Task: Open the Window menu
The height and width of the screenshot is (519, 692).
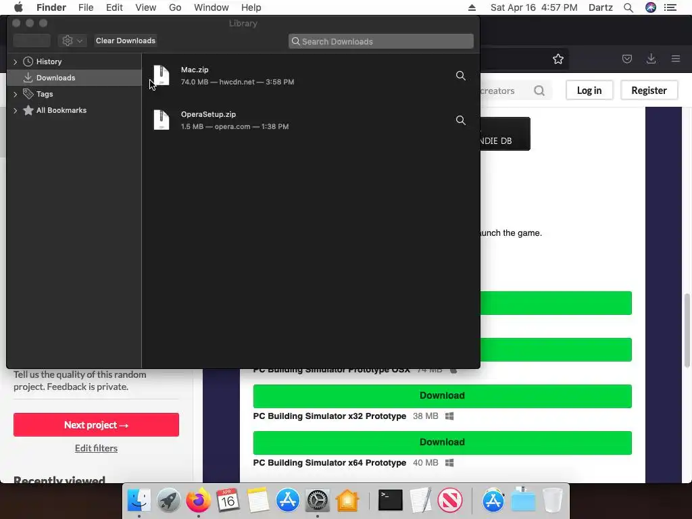Action: click(212, 7)
